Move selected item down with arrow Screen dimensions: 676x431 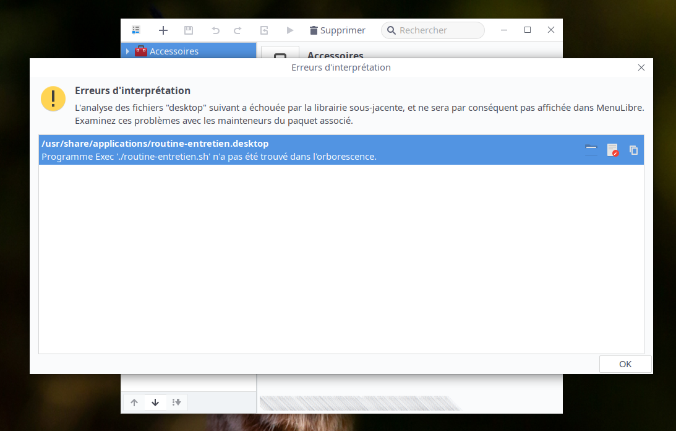pyautogui.click(x=155, y=403)
